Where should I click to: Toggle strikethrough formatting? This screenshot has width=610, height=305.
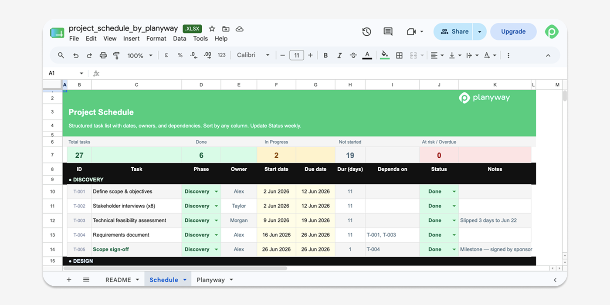353,55
